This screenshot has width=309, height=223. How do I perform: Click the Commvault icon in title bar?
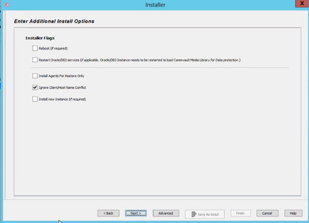[x=7, y=5]
